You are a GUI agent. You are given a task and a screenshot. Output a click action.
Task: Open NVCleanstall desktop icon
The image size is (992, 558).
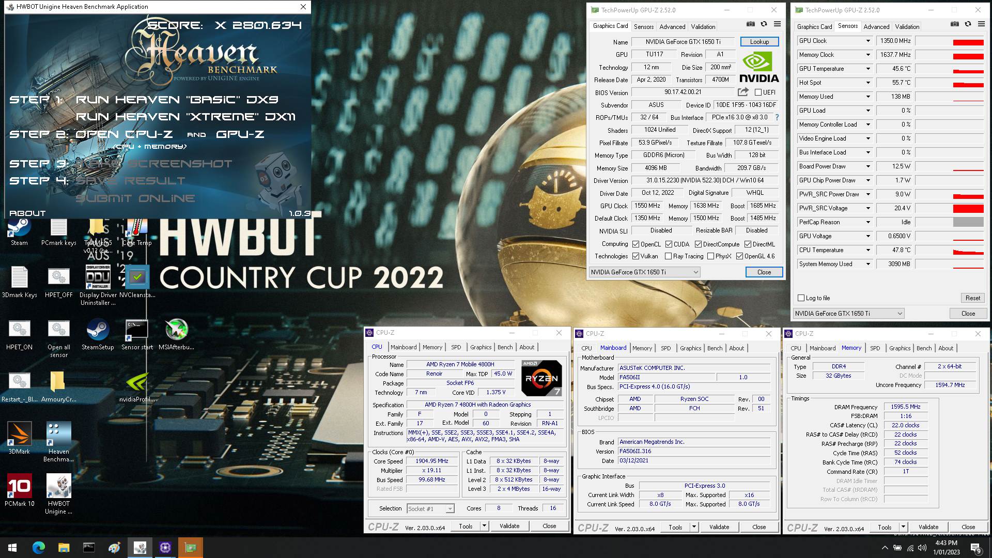point(137,282)
